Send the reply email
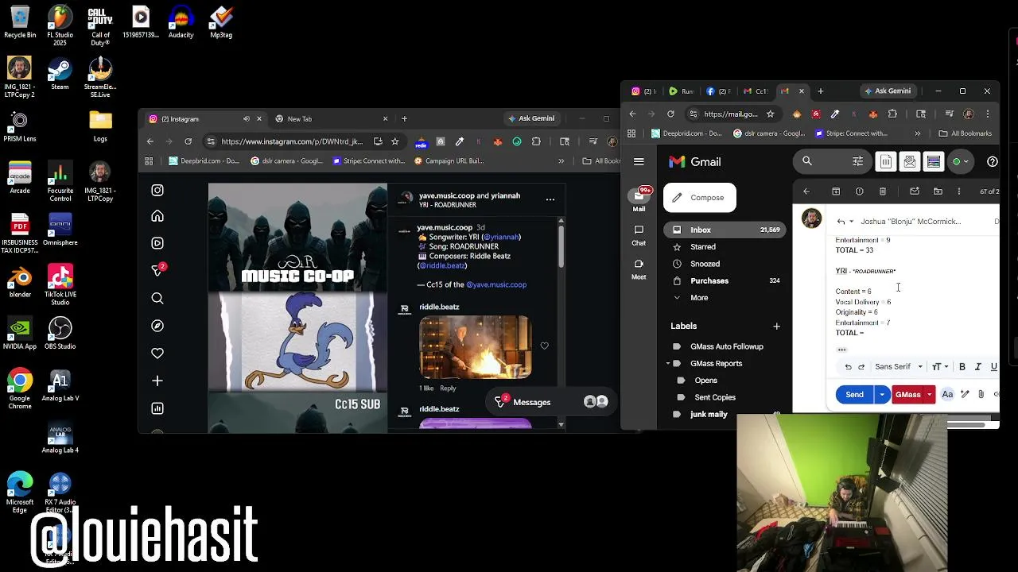The width and height of the screenshot is (1018, 572). [854, 394]
